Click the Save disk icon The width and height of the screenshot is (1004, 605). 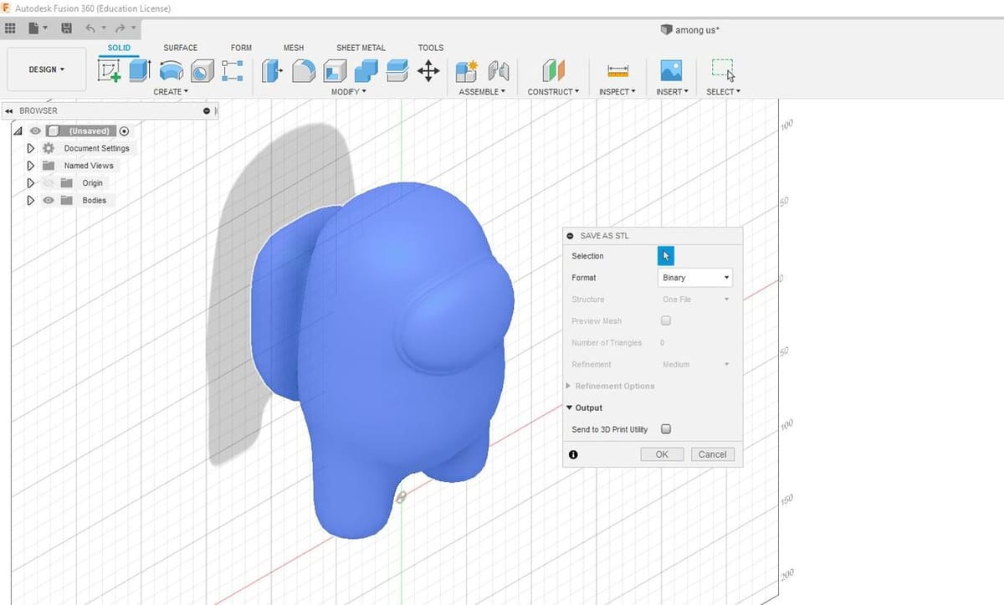[x=66, y=28]
